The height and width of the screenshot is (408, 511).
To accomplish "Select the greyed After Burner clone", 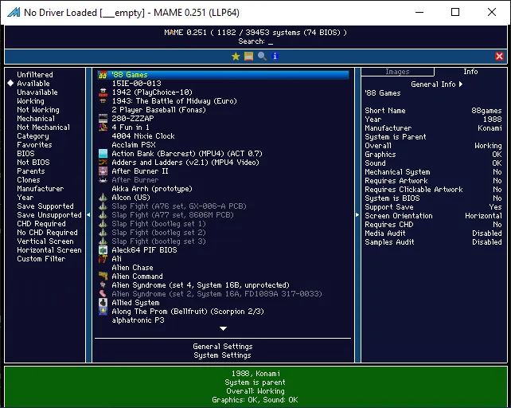I will coord(135,180).
